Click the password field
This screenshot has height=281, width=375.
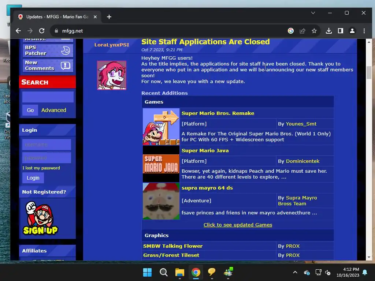pyautogui.click(x=47, y=158)
